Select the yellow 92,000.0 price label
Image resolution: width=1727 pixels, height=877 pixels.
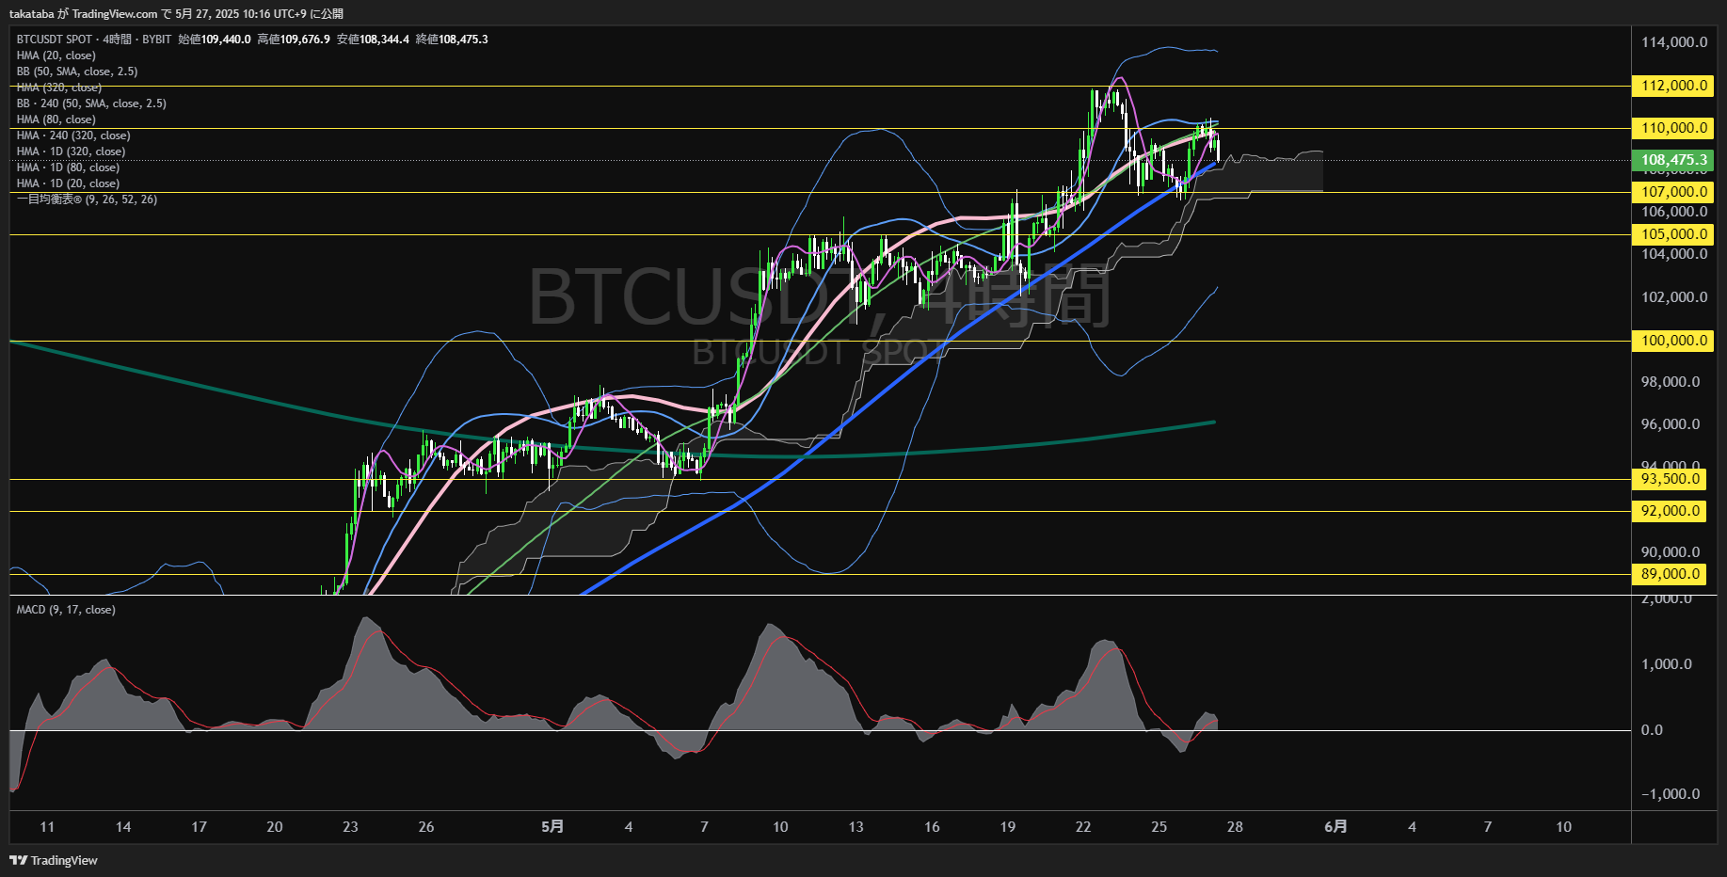coord(1671,511)
